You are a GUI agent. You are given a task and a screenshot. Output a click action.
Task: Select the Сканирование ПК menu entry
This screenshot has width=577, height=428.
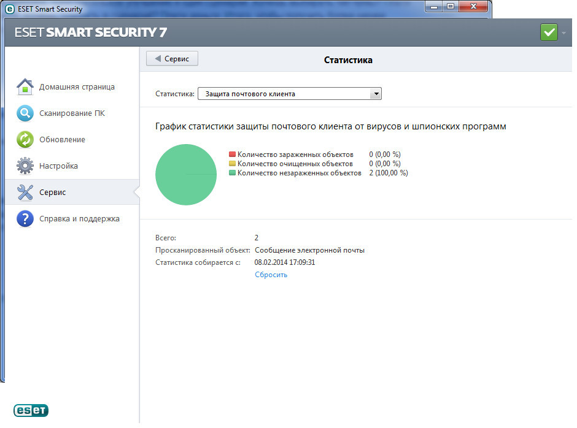click(x=72, y=113)
